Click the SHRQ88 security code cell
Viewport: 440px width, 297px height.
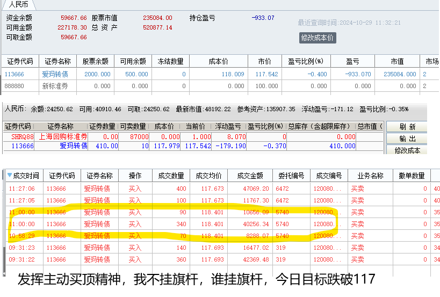click(21, 136)
